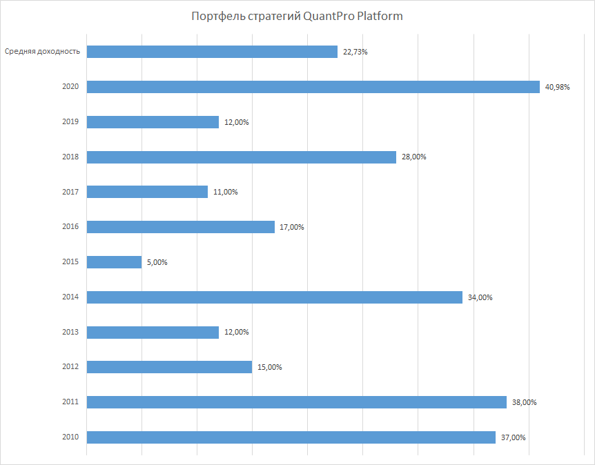Select the 2015 bar

[114, 262]
